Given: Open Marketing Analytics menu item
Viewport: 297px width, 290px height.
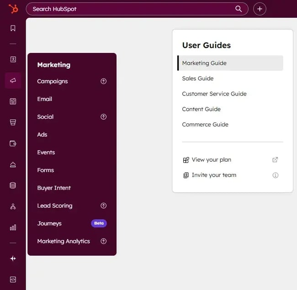Looking at the screenshot, I should pyautogui.click(x=64, y=241).
